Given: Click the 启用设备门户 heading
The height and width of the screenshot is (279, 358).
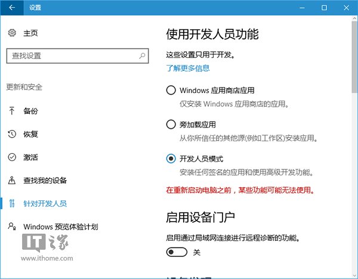Looking at the screenshot, I should coord(200,217).
